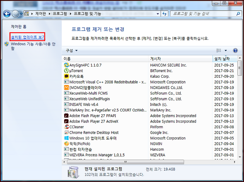Select publisher Initech (c). cell
This screenshot has height=182, width=244.
pyautogui.click(x=159, y=104)
